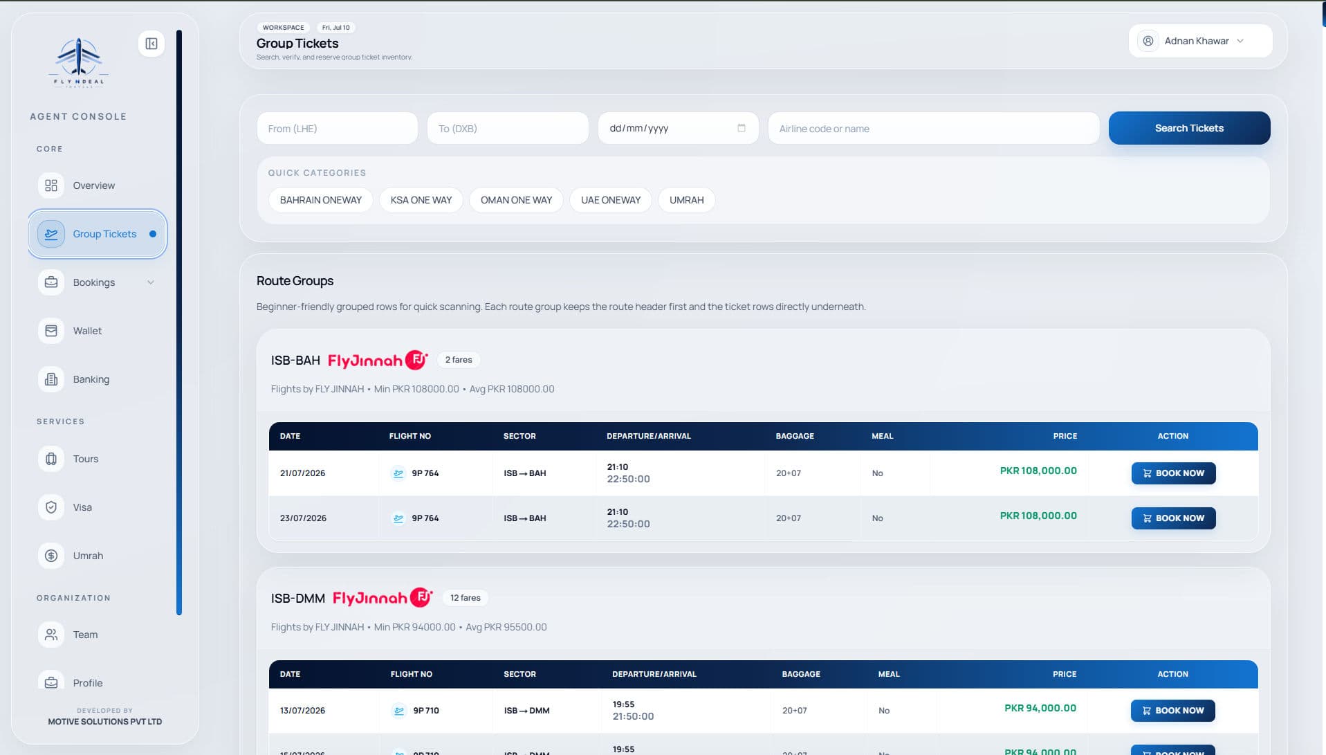
Task: Book the 21/07/2026 ISB to BAH flight
Action: pyautogui.click(x=1173, y=473)
